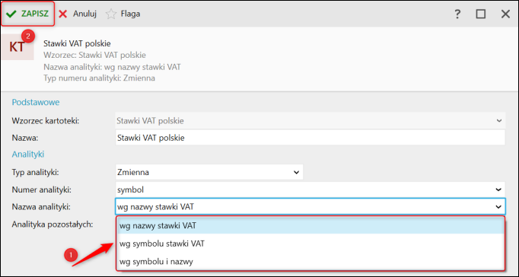Click the Flaga star icon
Image resolution: width=519 pixels, height=277 pixels.
pyautogui.click(x=111, y=14)
